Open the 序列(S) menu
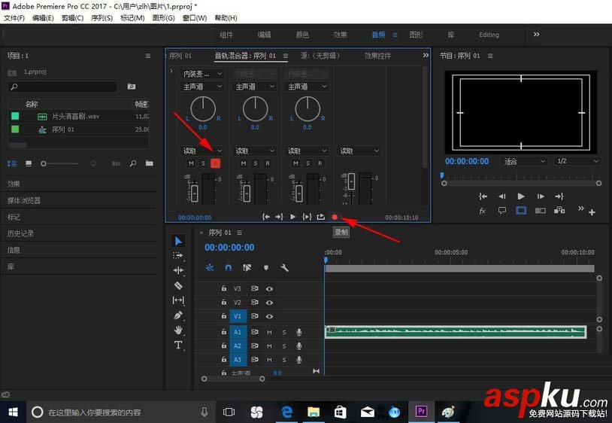This screenshot has height=423, width=612. tap(101, 18)
